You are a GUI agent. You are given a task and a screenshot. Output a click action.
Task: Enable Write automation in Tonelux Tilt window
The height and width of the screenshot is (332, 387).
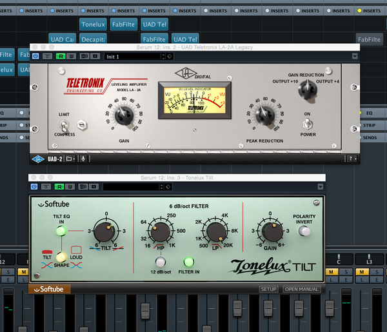[x=70, y=187]
